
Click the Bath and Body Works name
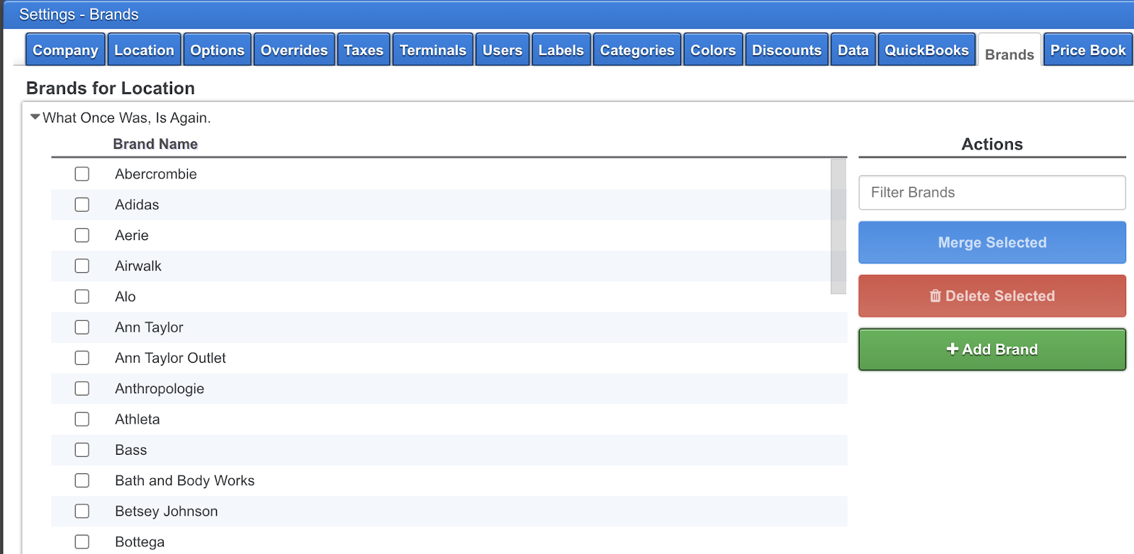coord(185,480)
